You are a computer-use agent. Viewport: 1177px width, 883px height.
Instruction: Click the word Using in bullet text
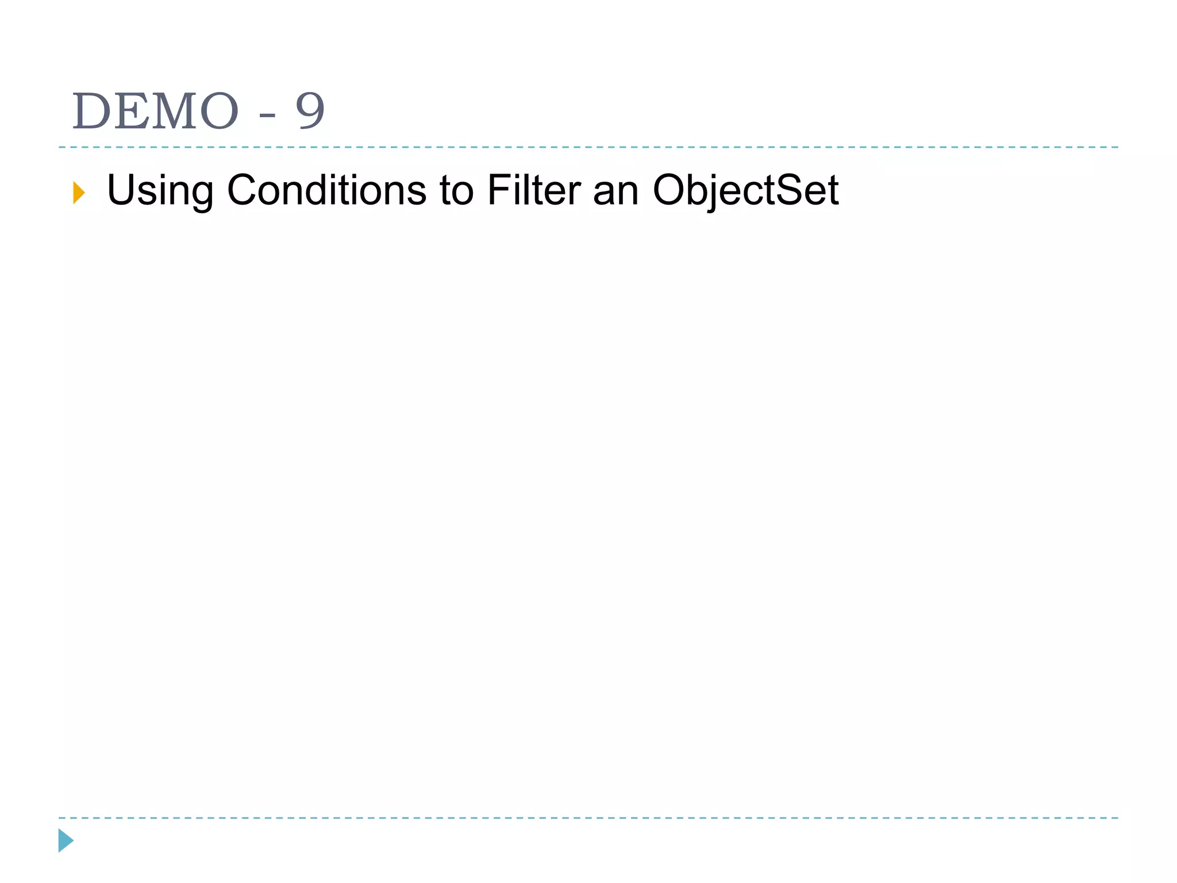click(160, 191)
